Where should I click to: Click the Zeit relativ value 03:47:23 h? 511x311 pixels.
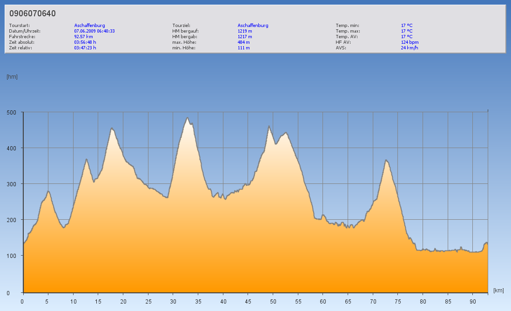click(x=85, y=48)
